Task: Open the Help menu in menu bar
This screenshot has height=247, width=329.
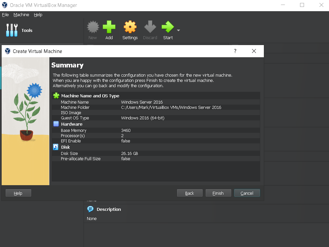Action: click(x=38, y=15)
